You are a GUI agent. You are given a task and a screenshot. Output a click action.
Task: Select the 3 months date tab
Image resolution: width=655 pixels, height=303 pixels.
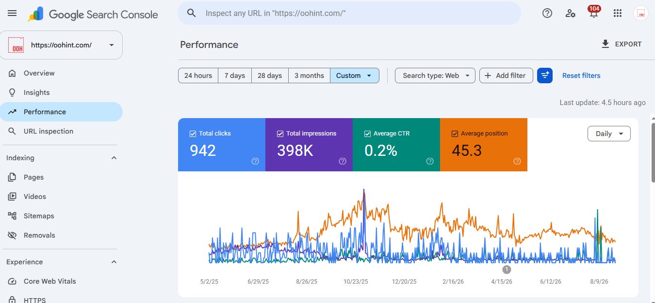click(x=309, y=76)
